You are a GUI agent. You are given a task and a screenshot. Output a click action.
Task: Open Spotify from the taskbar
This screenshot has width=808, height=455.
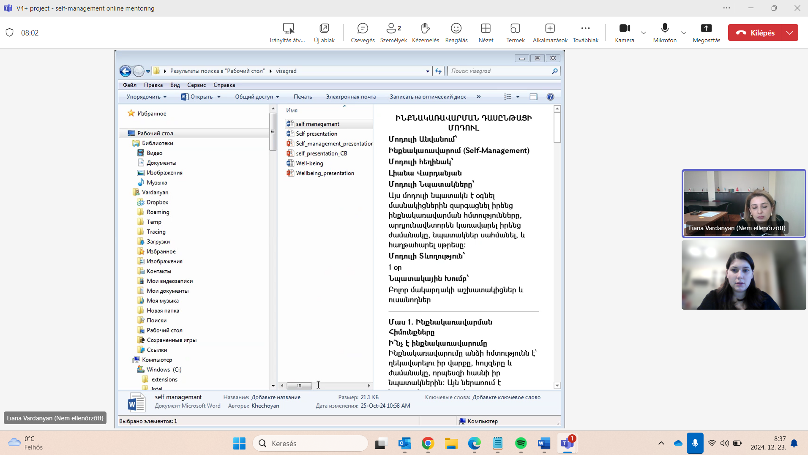521,443
